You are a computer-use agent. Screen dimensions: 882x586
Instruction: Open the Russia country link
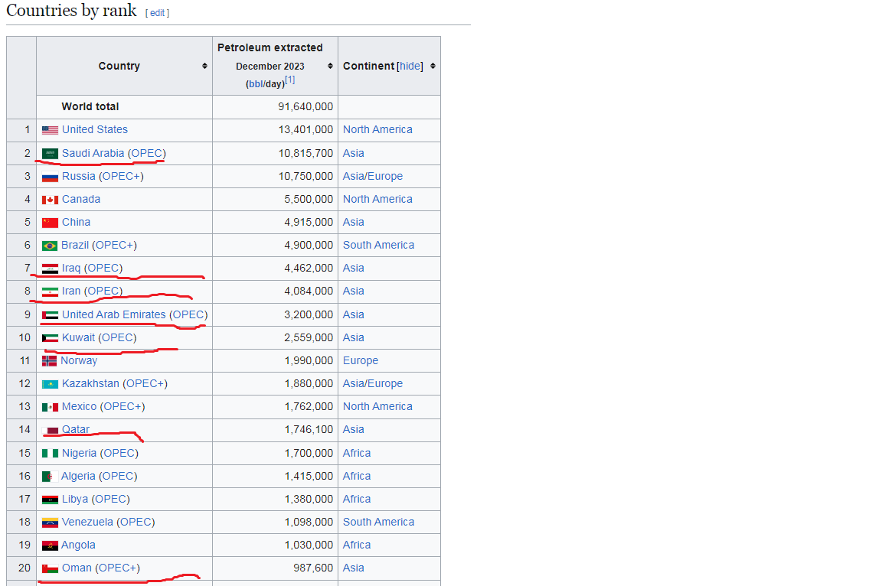(79, 177)
